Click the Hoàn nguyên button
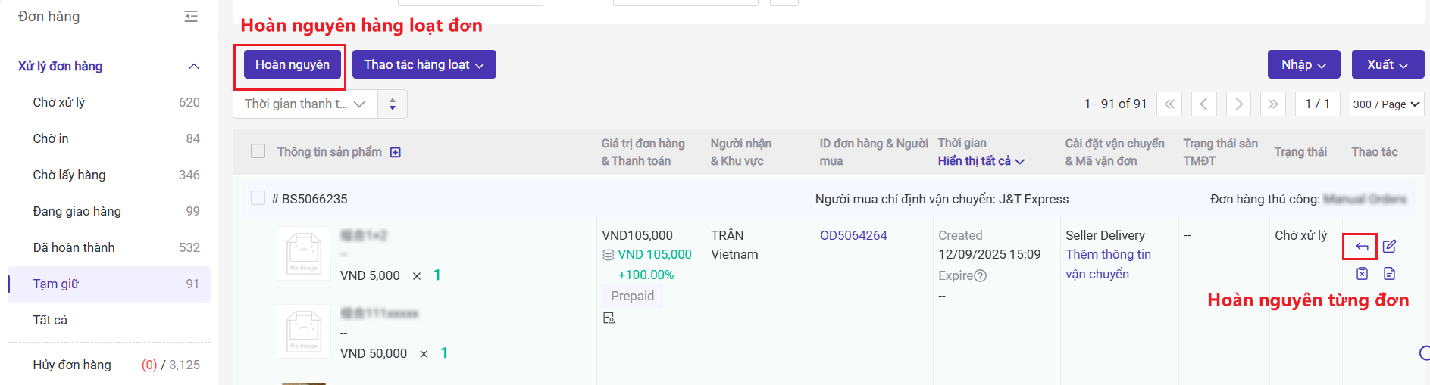 (292, 65)
